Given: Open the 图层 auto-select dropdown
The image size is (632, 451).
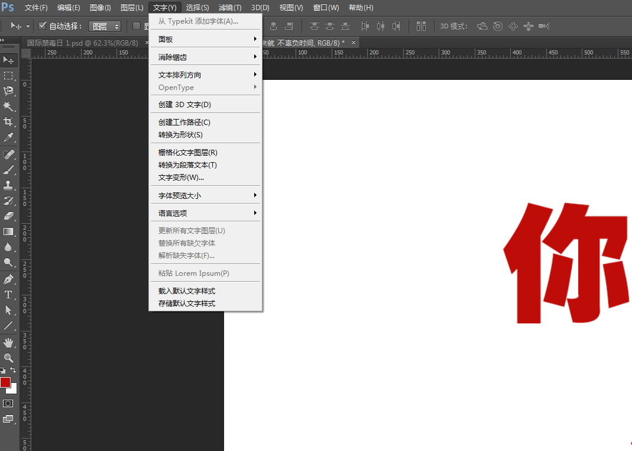Looking at the screenshot, I should [105, 26].
